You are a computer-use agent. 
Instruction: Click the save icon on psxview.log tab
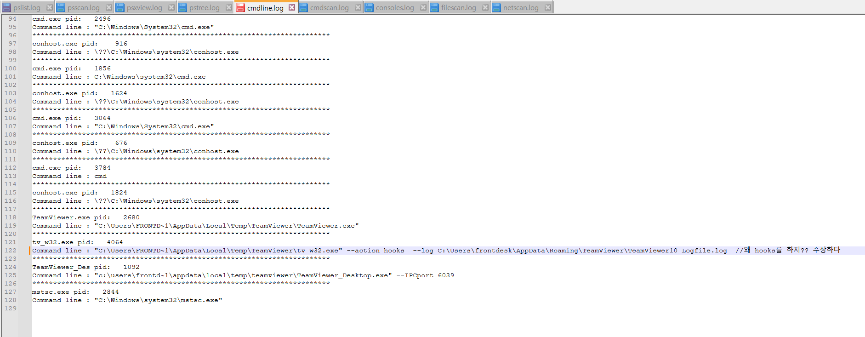(120, 7)
